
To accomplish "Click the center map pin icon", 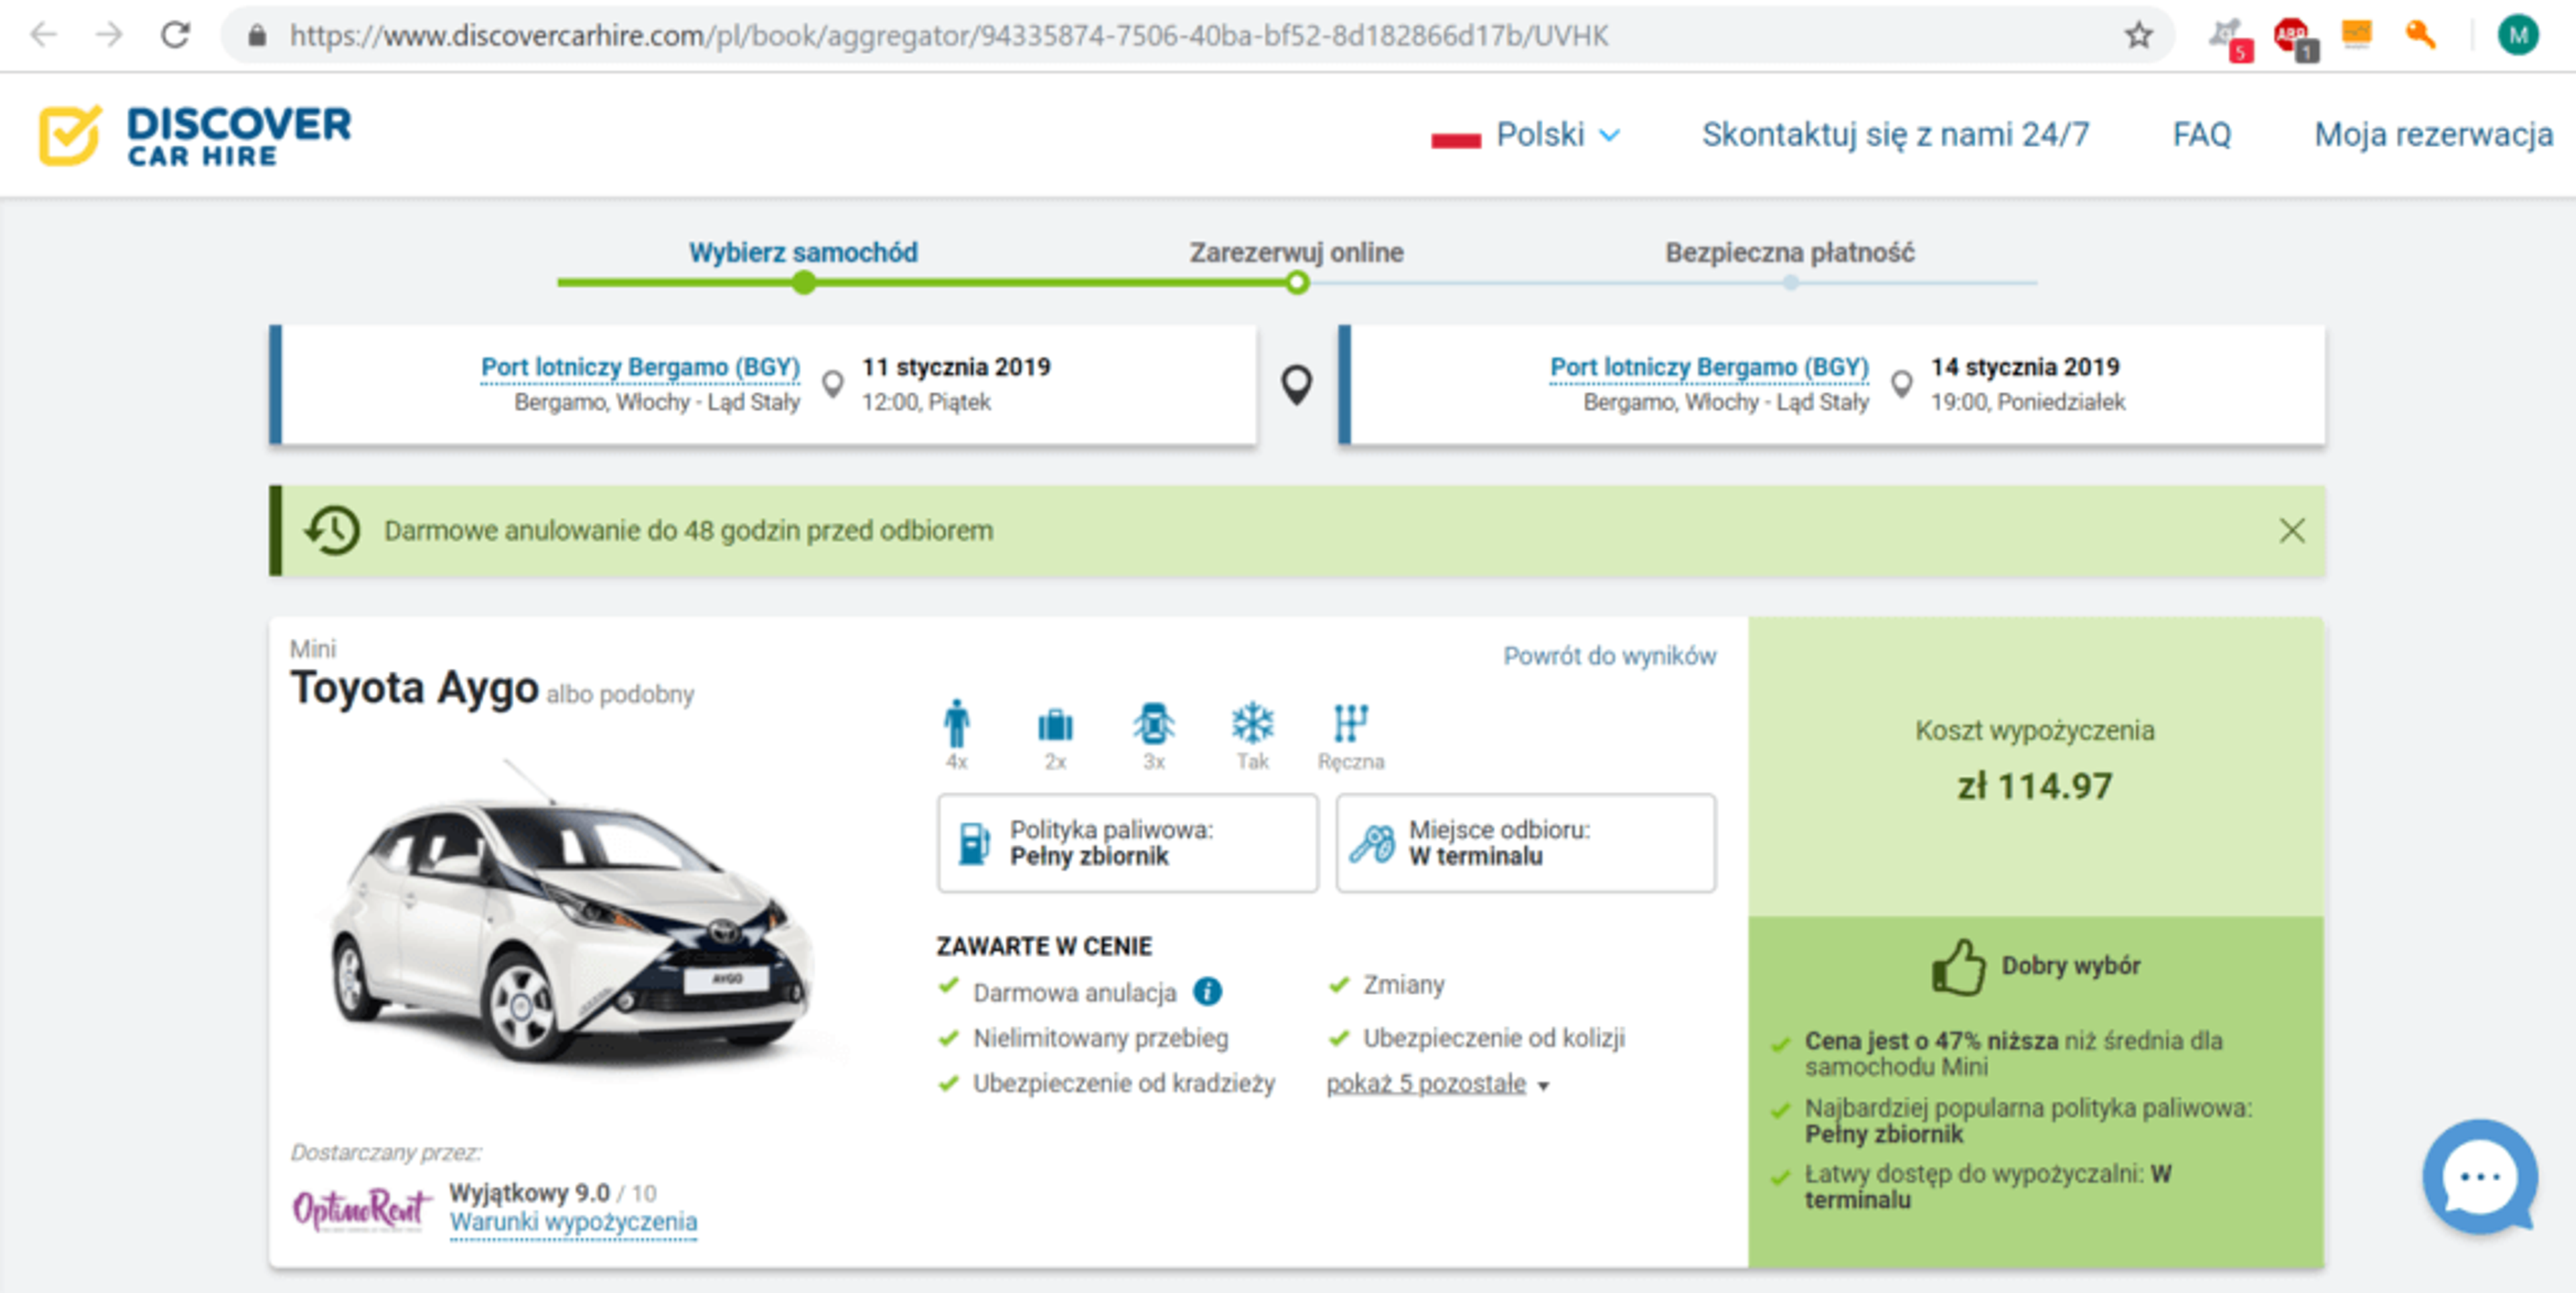I will [1297, 384].
